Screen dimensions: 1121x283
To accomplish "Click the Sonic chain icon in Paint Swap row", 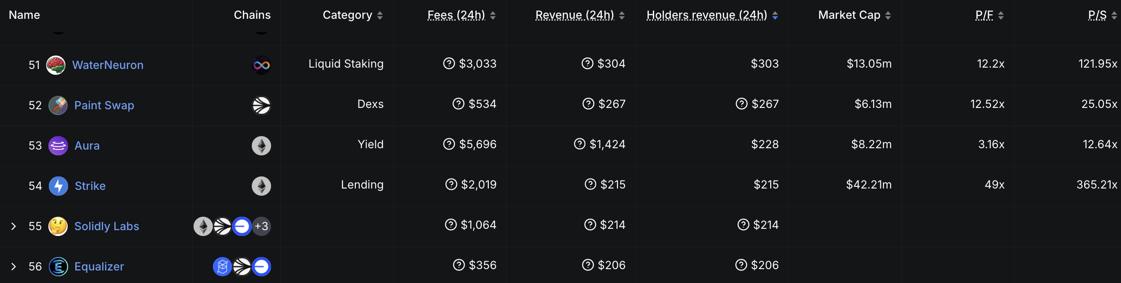I will point(261,105).
